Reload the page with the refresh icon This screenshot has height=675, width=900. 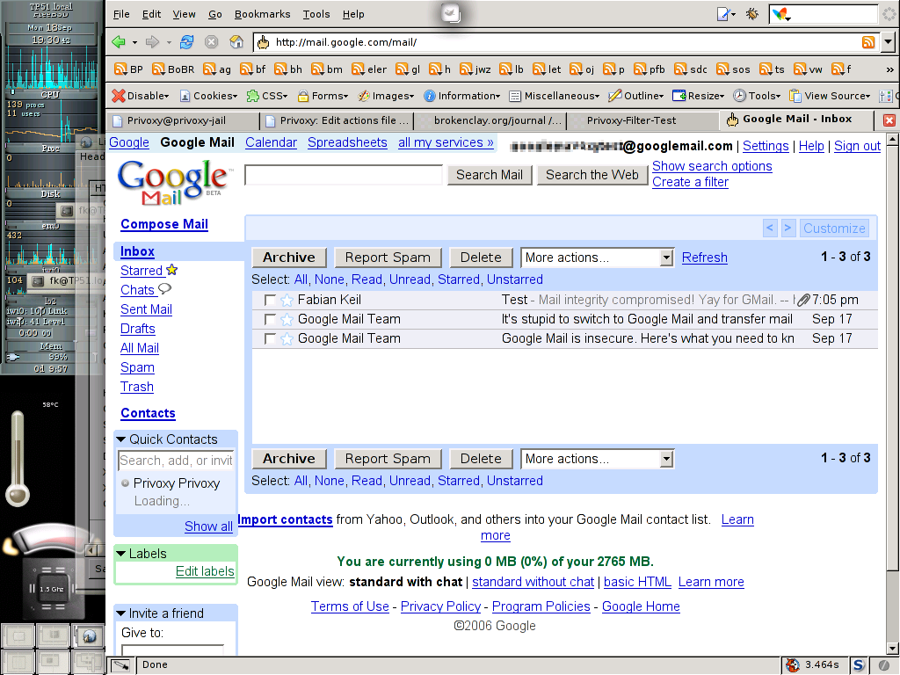click(x=186, y=42)
